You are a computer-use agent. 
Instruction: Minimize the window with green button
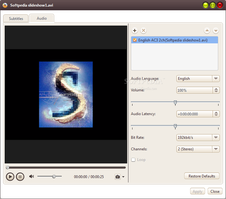click(x=205, y=5)
